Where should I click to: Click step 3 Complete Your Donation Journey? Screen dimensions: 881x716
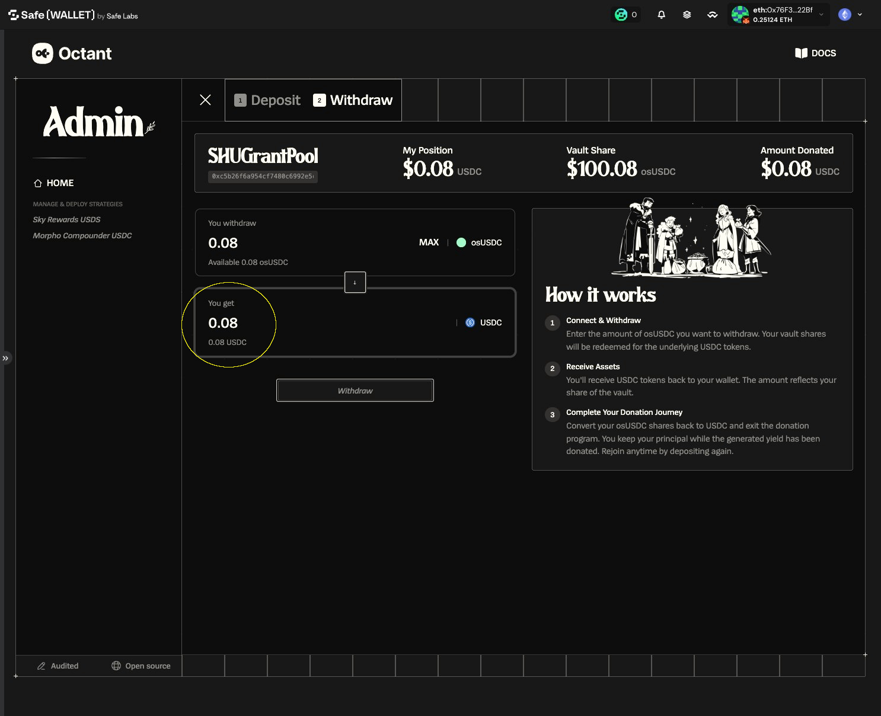pos(624,413)
